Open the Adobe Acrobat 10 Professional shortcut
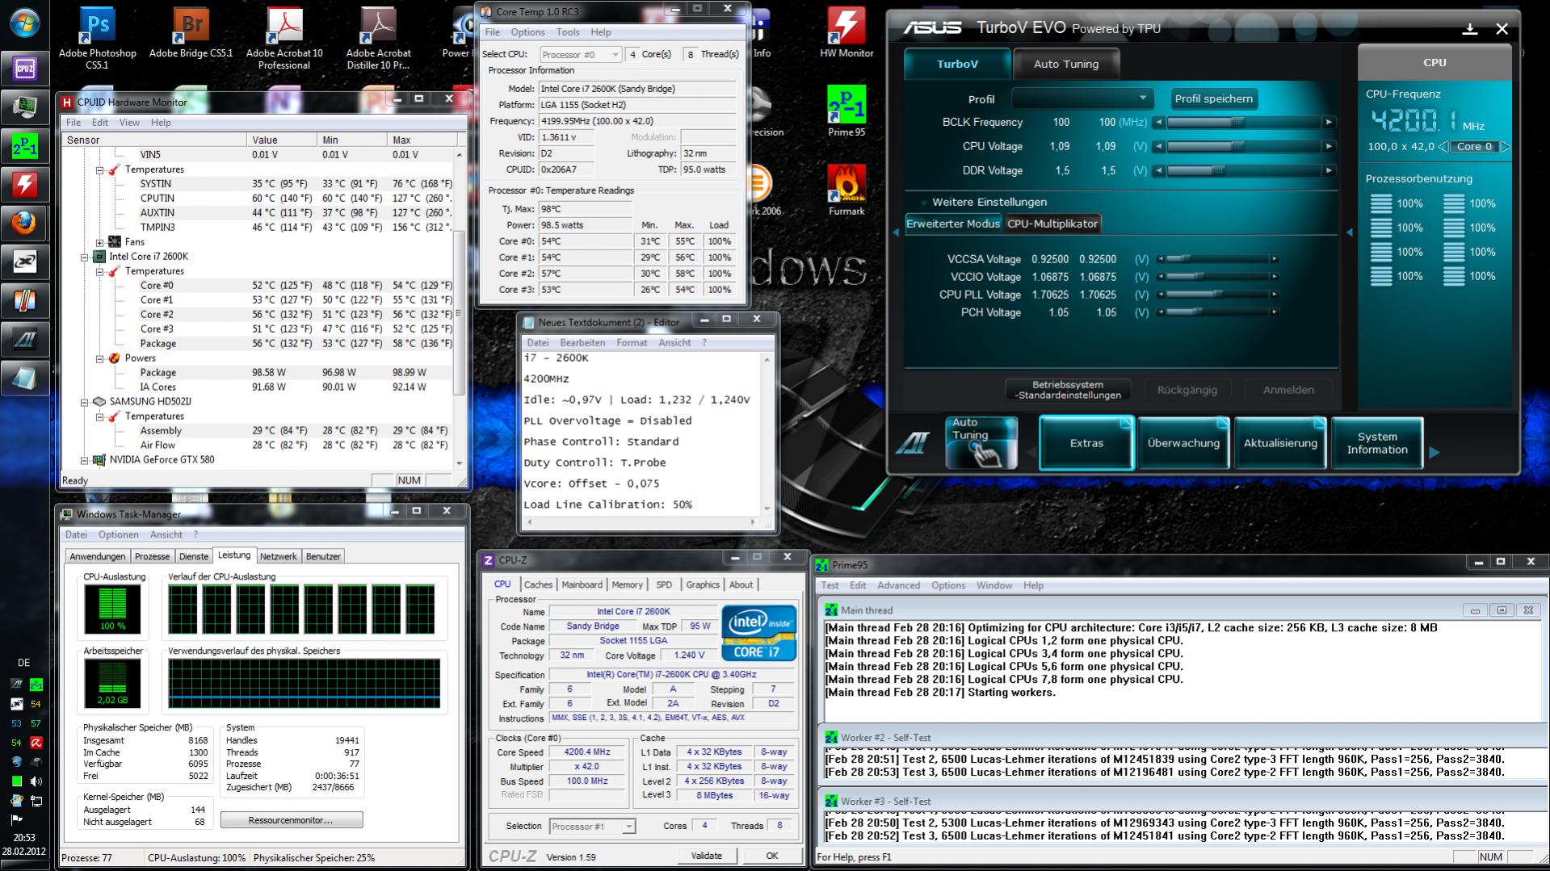Screen dimensions: 1550x871 pos(284,38)
